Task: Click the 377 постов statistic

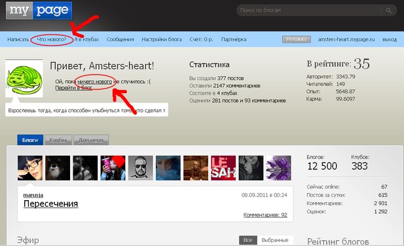Action: [230, 78]
